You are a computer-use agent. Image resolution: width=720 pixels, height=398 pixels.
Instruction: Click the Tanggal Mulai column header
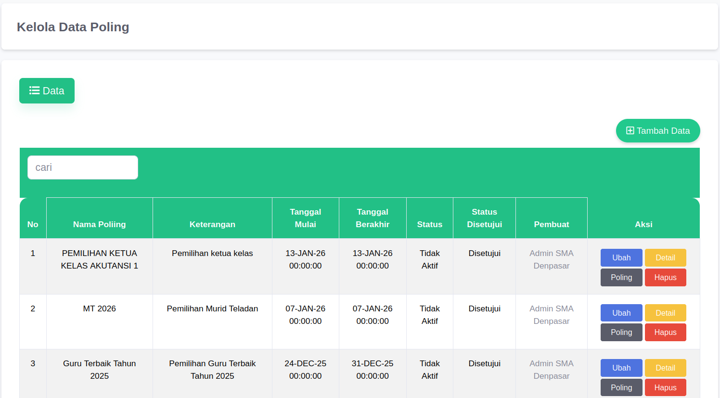coord(306,218)
